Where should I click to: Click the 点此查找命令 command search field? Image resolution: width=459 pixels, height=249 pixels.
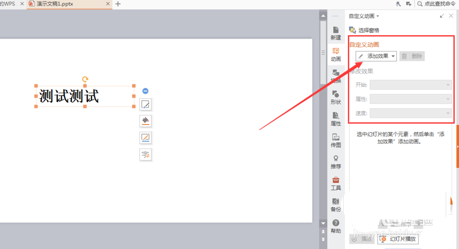coord(439,4)
